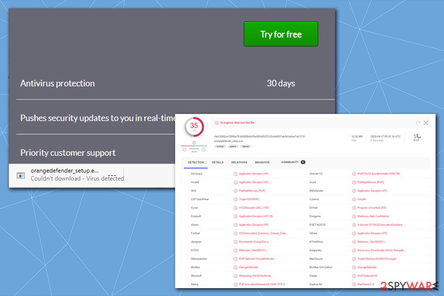The height and width of the screenshot is (296, 444).
Task: Click the alert icon in AhnLab-V3 row
Action: click(354, 174)
